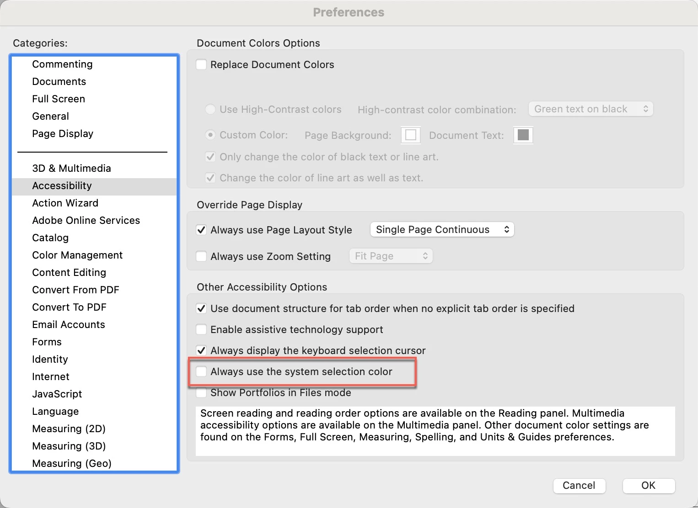This screenshot has width=698, height=508.
Task: Pick Document Text color swatch
Action: pos(523,135)
